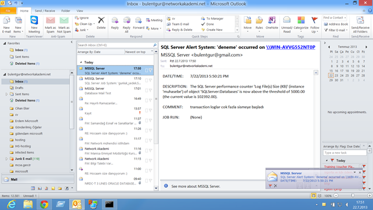This screenshot has height=210, width=373.
Task: Open the Clean Up dropdown
Action: [x=85, y=24]
